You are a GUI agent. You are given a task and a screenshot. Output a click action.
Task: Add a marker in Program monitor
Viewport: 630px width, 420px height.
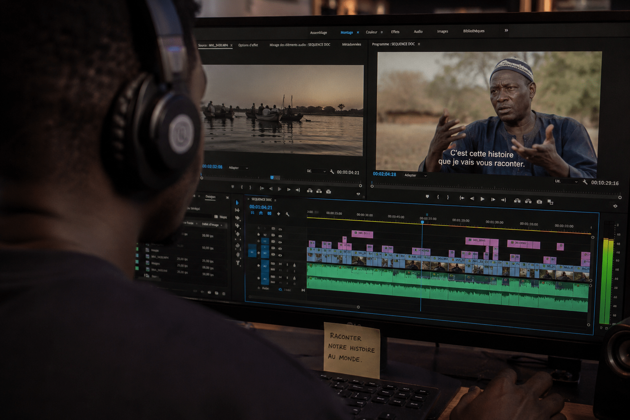point(427,196)
